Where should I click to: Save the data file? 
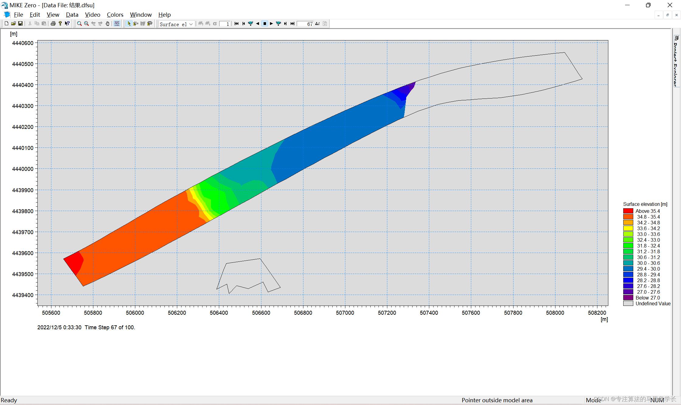20,24
